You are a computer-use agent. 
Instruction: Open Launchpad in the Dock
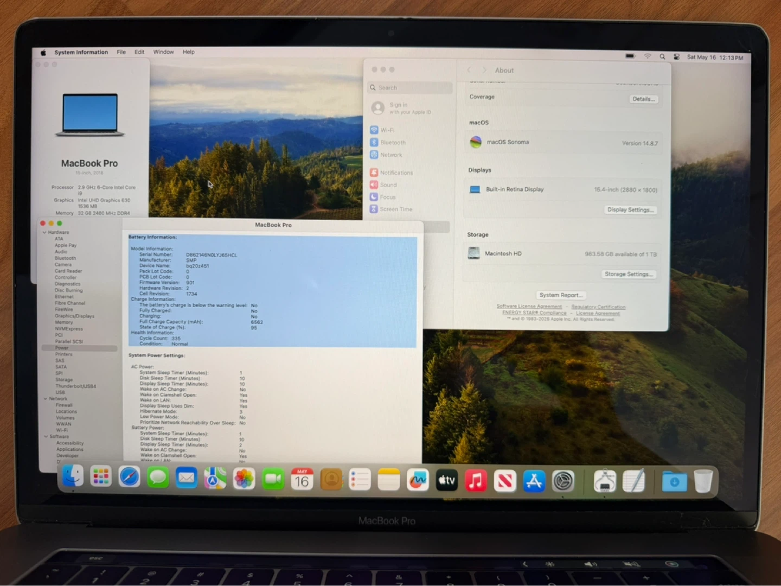pos(101,477)
